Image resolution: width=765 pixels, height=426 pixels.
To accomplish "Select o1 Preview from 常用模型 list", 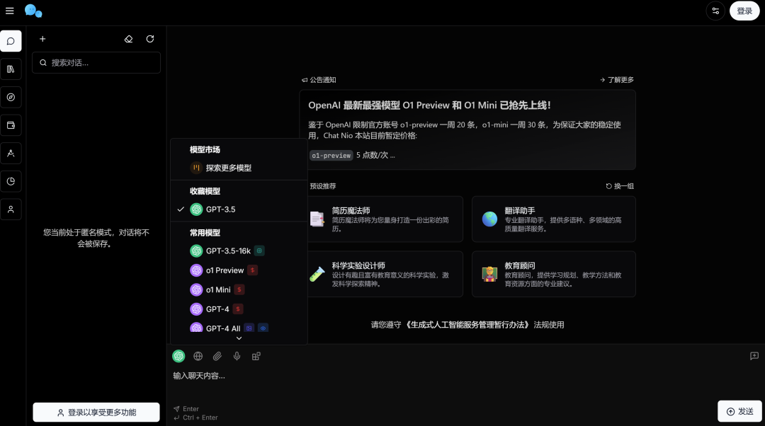I will pos(225,270).
